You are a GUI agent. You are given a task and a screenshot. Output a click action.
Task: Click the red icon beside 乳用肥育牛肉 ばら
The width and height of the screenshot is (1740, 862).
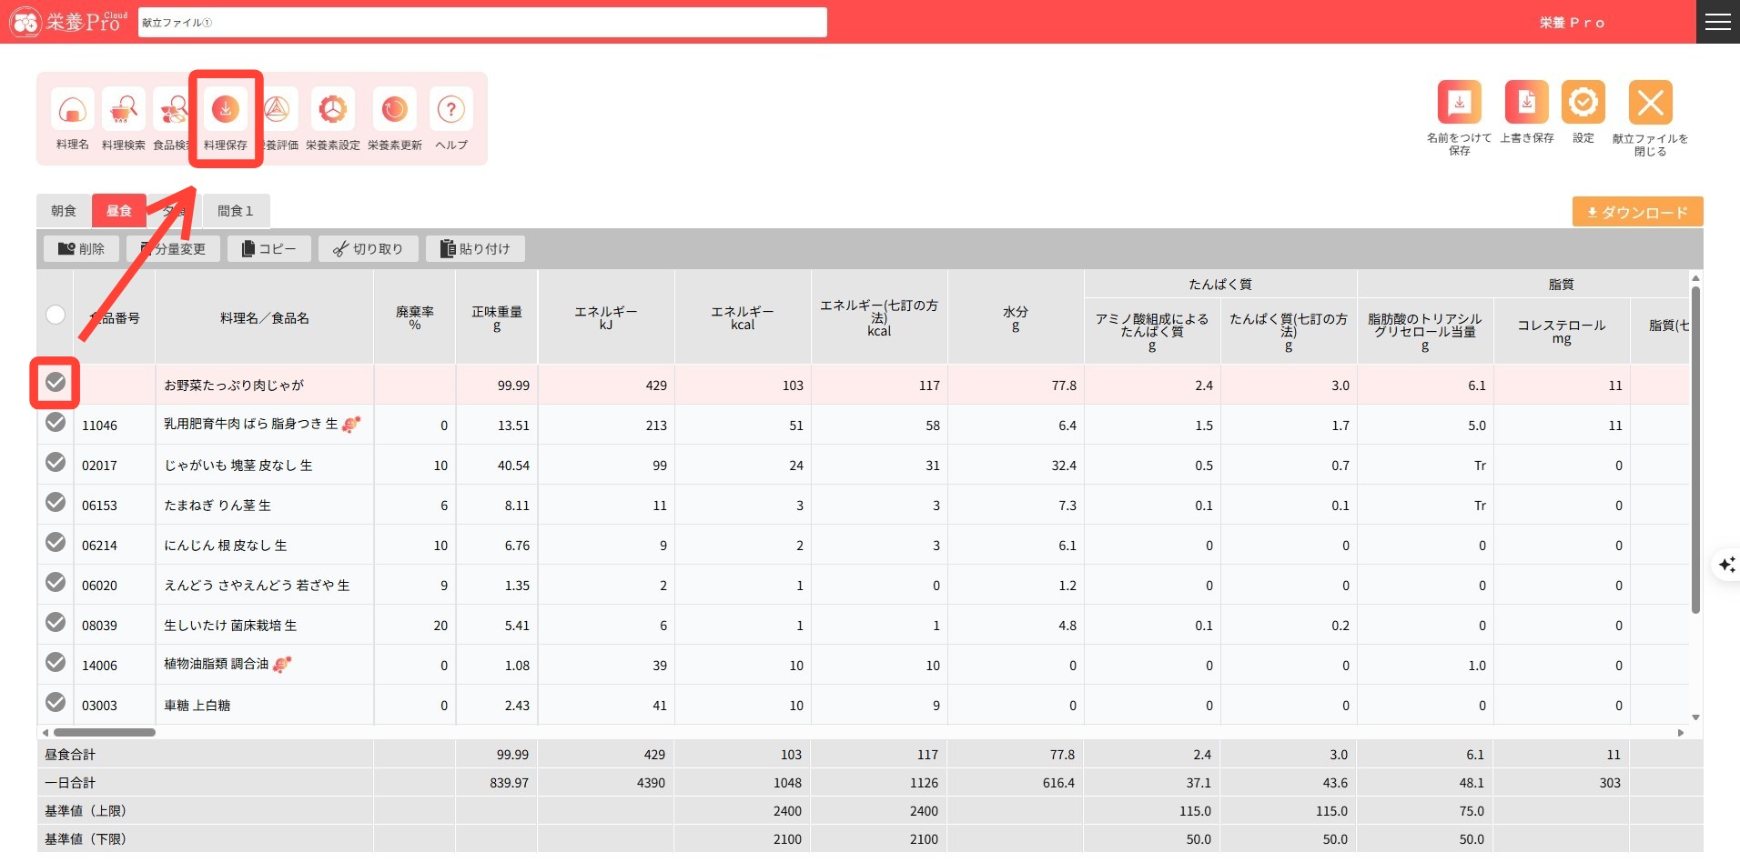point(351,425)
